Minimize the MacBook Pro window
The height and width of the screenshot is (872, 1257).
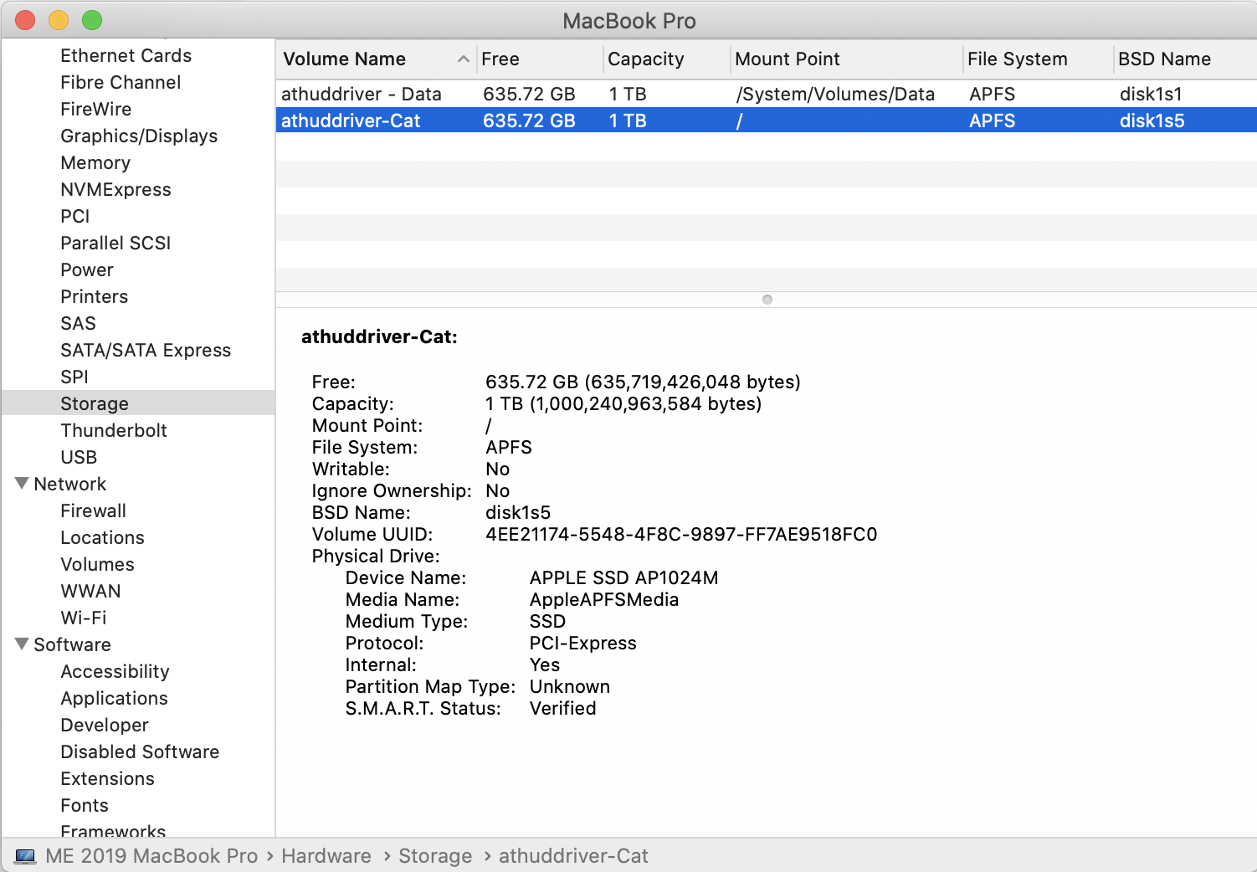click(59, 20)
